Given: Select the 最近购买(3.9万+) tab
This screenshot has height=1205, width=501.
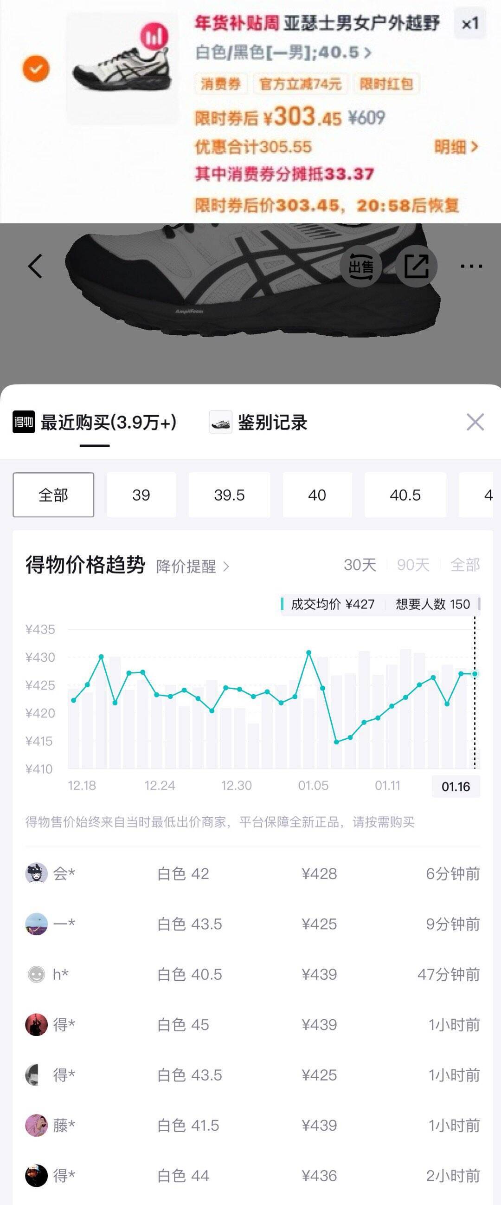Looking at the screenshot, I should 109,423.
